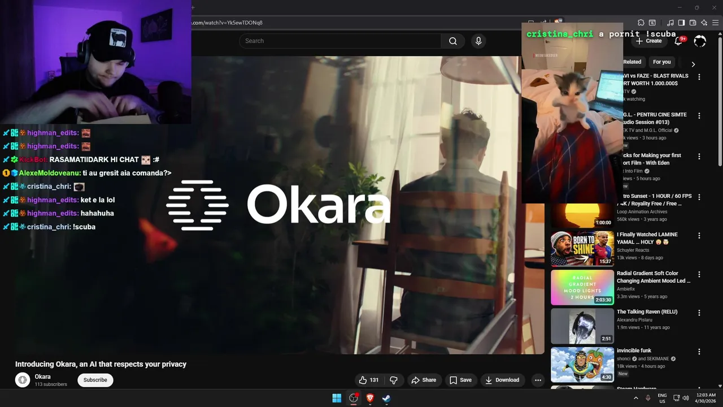Select the Related filter chip
Screen dimensions: 723x407
(x=632, y=62)
